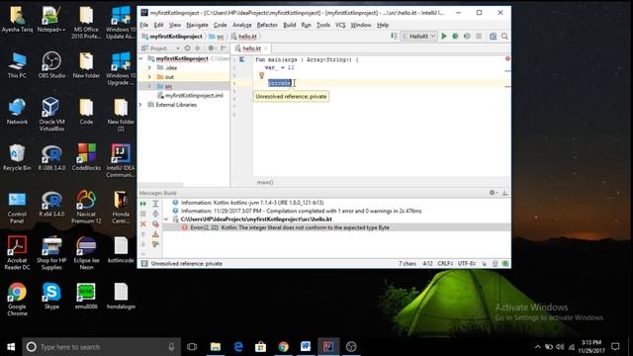Screen dimensions: 633x356
Task: Open the VCS menu
Action: click(340, 25)
